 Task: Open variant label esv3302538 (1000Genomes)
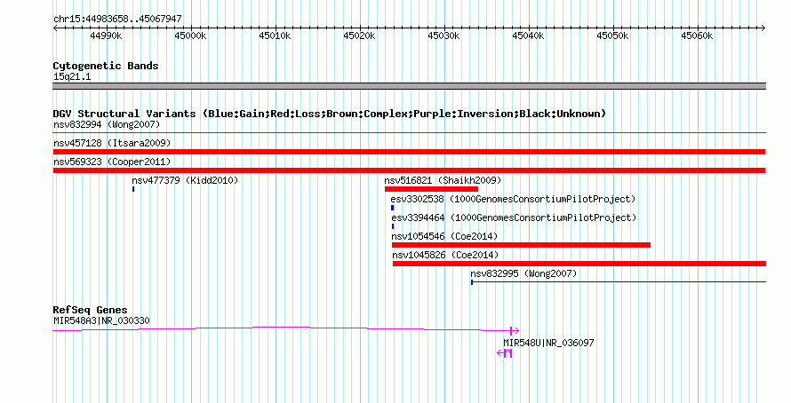pos(513,199)
